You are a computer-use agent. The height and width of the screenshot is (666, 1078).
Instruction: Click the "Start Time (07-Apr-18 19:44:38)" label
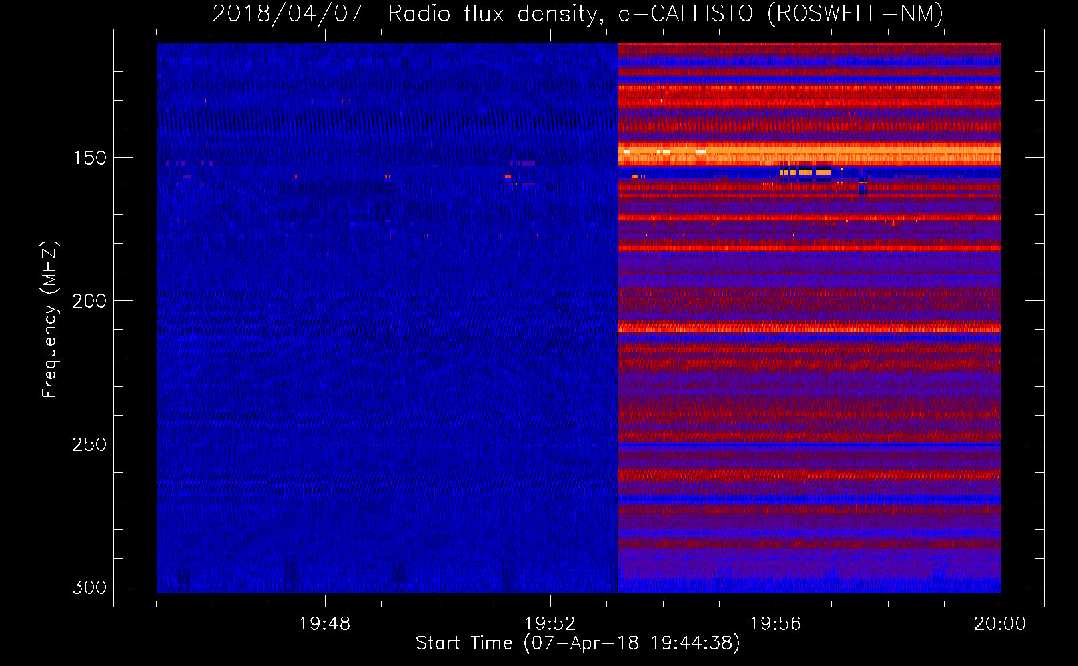click(x=578, y=643)
